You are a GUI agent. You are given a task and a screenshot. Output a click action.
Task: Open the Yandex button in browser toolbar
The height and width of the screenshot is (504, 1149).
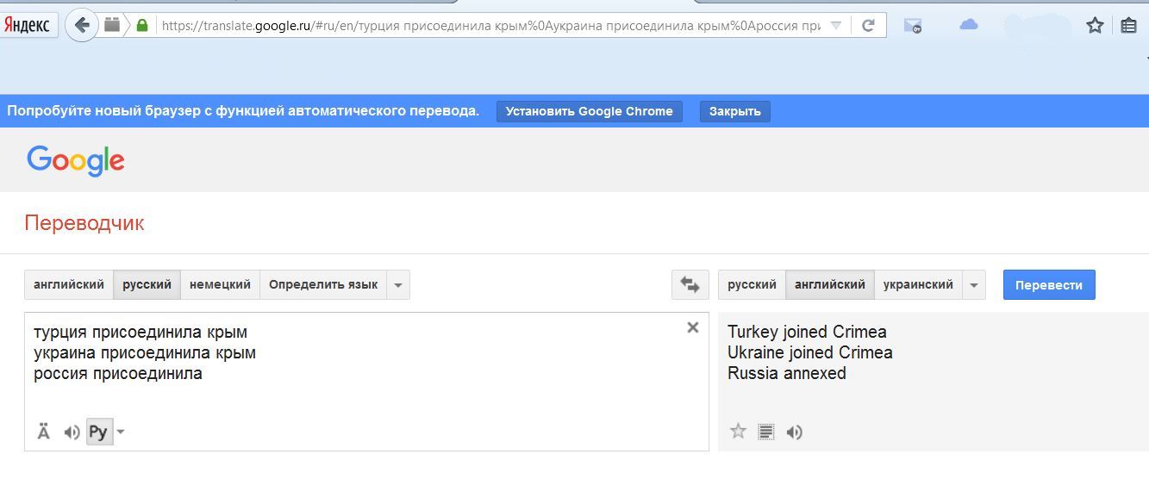click(28, 25)
